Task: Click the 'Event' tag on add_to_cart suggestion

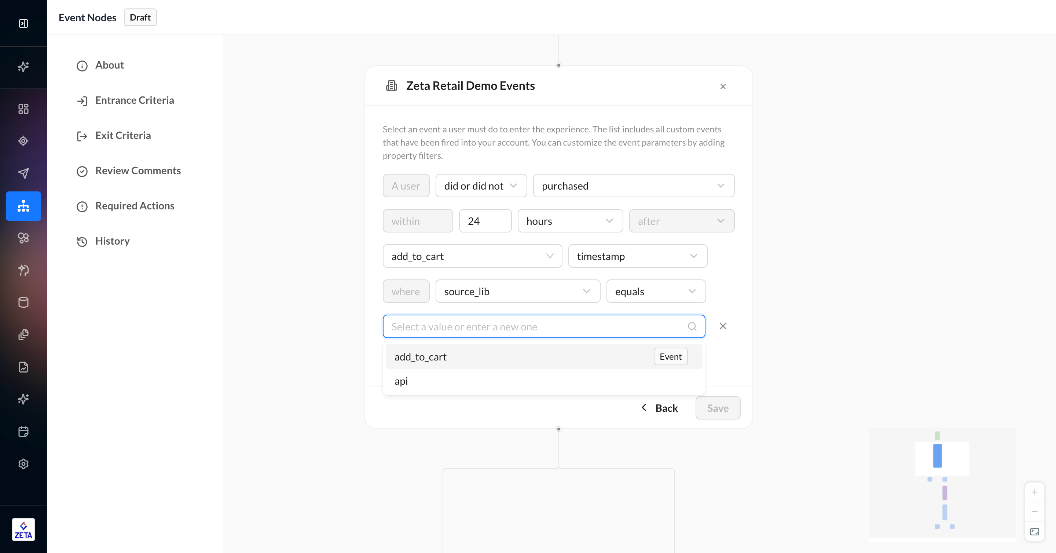Action: [x=670, y=357]
